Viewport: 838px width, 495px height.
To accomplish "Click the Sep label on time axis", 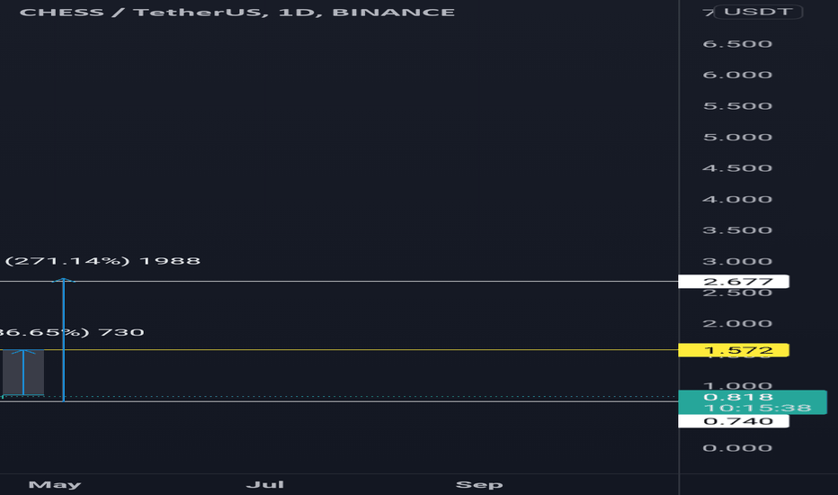I will [x=479, y=485].
